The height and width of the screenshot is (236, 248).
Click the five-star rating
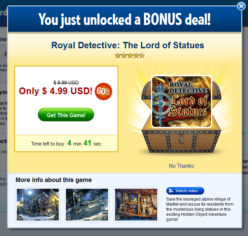130,56
